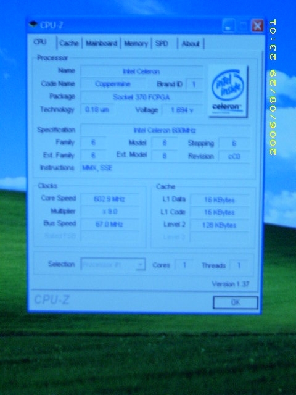Click the Specification field Intel Celeron 600MHz
This screenshot has height=395, width=296.
pos(165,130)
